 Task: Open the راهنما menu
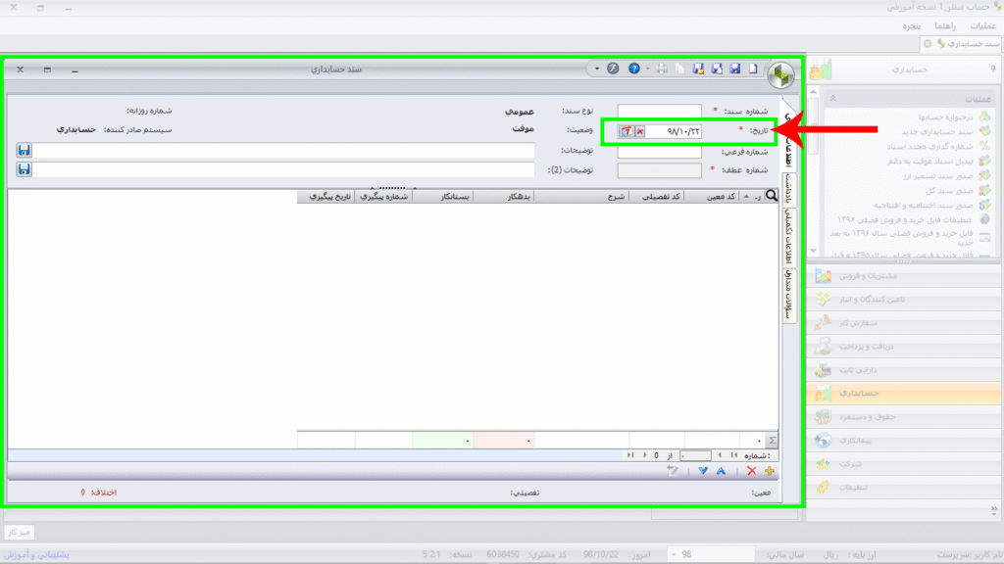pyautogui.click(x=945, y=25)
